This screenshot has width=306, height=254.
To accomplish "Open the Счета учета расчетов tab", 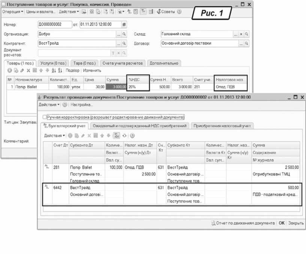I will tap(123, 63).
